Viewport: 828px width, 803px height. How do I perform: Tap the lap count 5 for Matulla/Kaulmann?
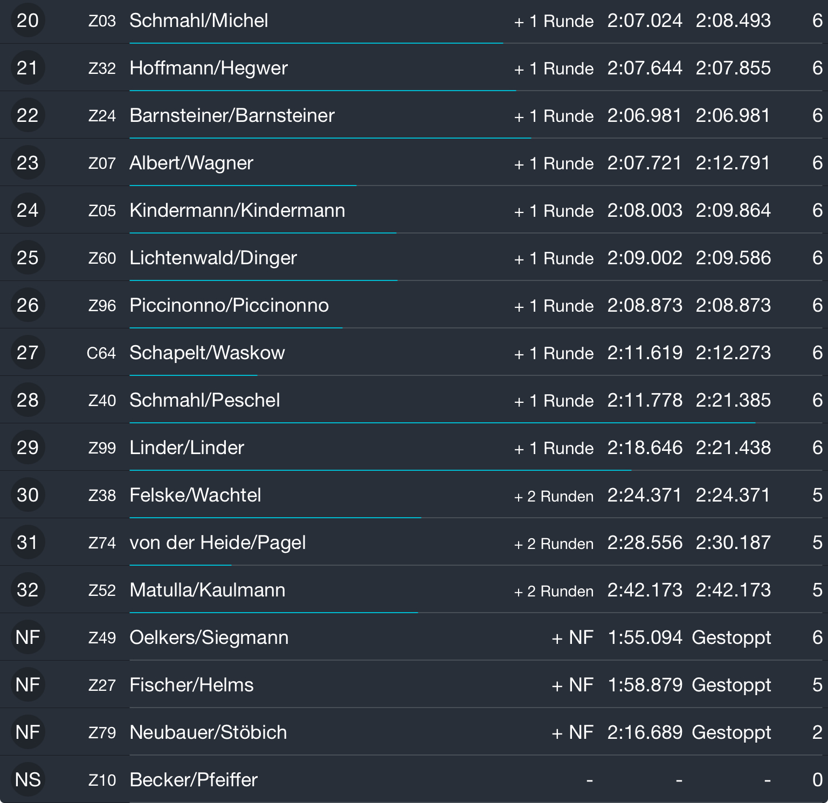point(817,590)
